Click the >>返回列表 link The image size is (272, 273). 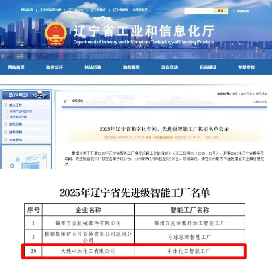pos(260,102)
